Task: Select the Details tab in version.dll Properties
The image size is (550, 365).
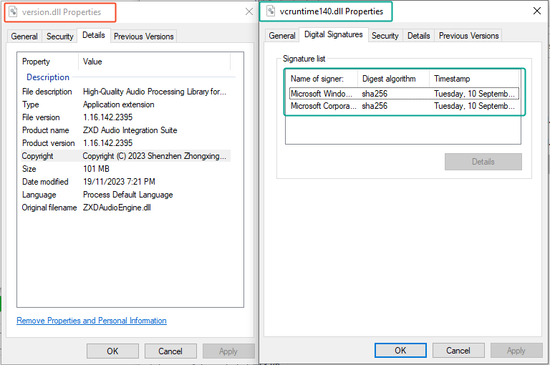Action: tap(94, 35)
